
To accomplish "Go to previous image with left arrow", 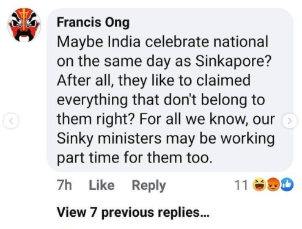I will (11, 121).
